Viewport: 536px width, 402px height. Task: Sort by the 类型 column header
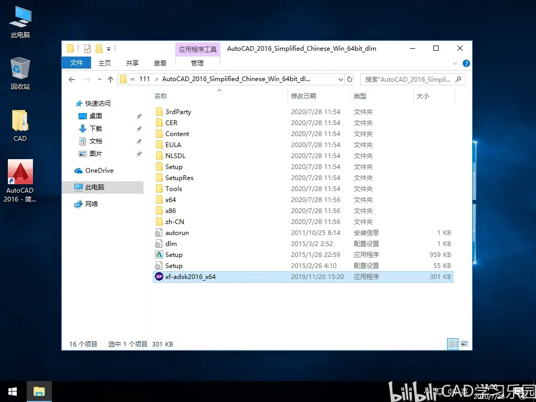pos(382,96)
